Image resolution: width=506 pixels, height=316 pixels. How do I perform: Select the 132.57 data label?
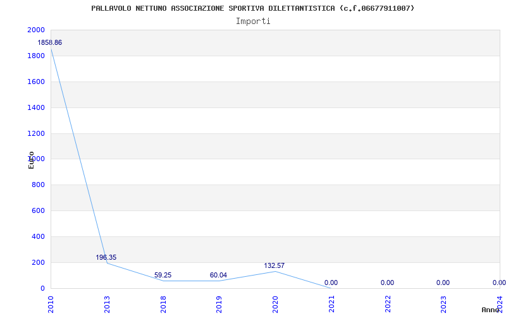point(275,265)
